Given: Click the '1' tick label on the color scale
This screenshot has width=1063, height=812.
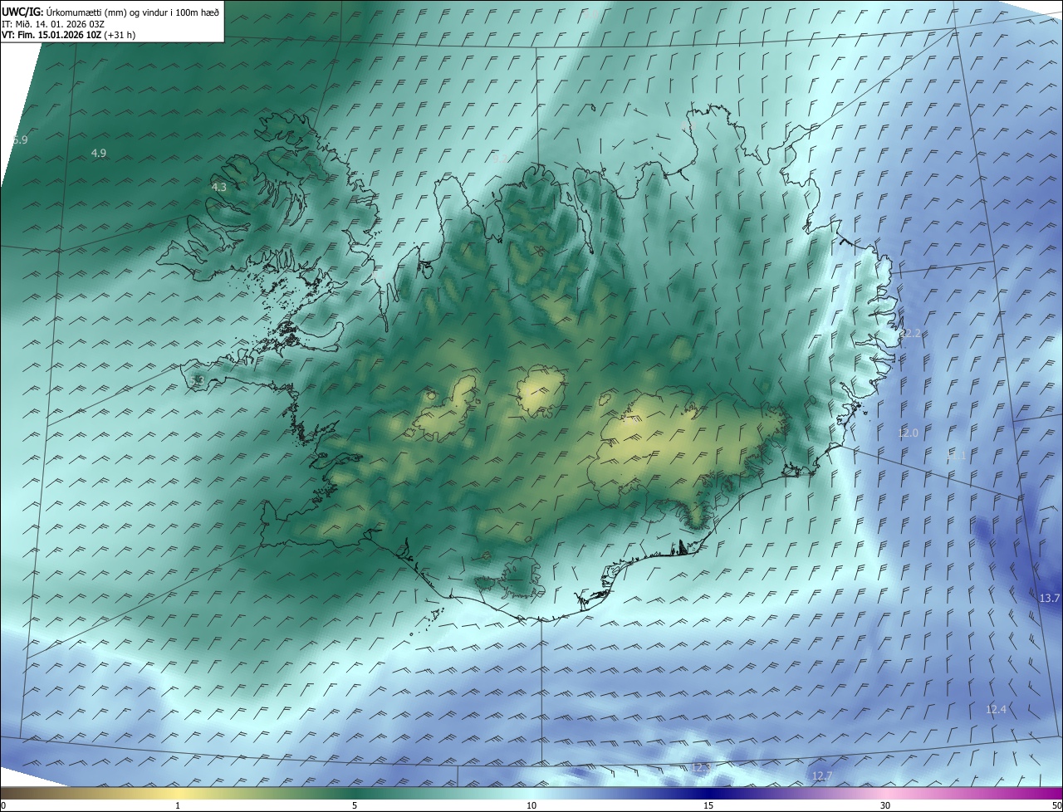Looking at the screenshot, I should tap(178, 805).
